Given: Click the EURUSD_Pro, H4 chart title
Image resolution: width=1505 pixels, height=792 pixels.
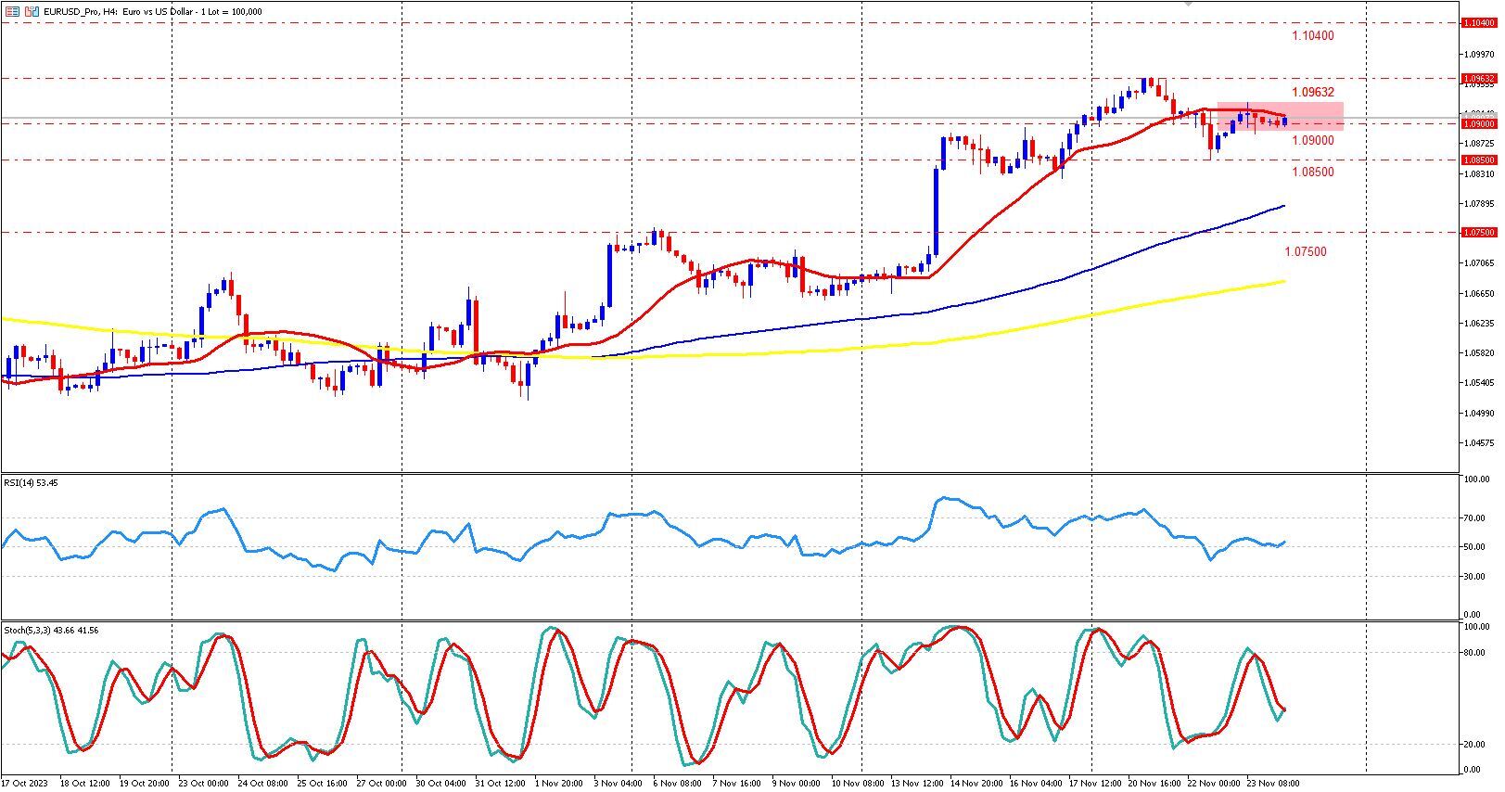Looking at the screenshot, I should (153, 11).
